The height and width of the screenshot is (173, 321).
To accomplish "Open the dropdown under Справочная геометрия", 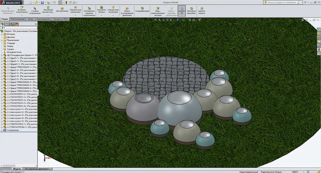I will pyautogui.click(x=113, y=15).
